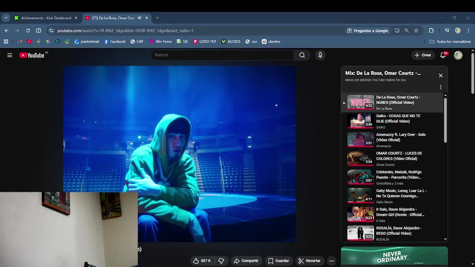Viewport: 475px width, 267px height.
Task: Open Never Ordinary ad banner
Action: (x=394, y=257)
